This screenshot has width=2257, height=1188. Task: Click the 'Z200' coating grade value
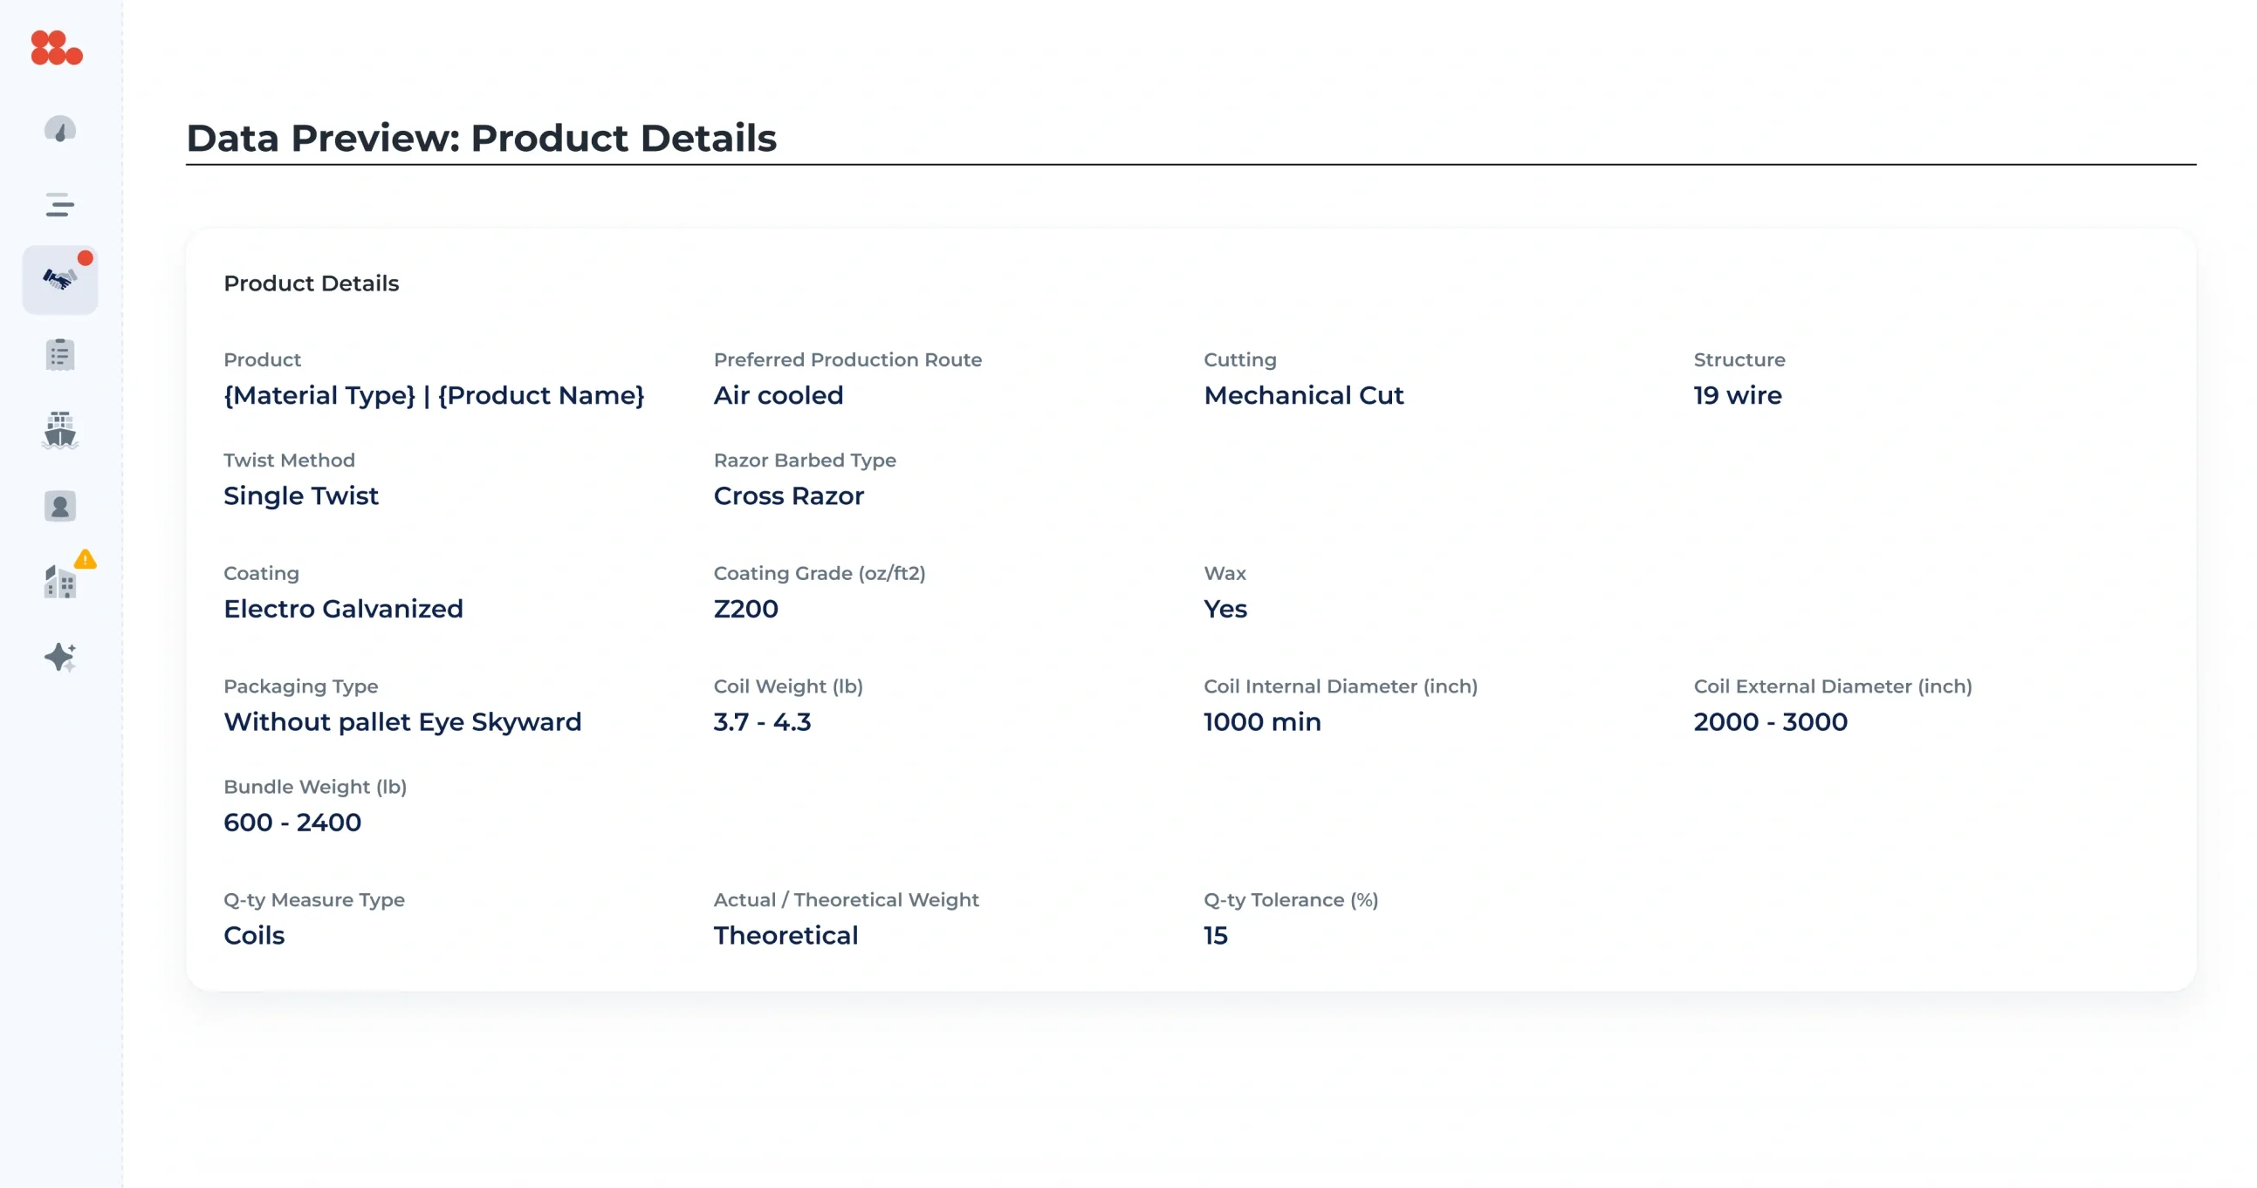tap(745, 610)
